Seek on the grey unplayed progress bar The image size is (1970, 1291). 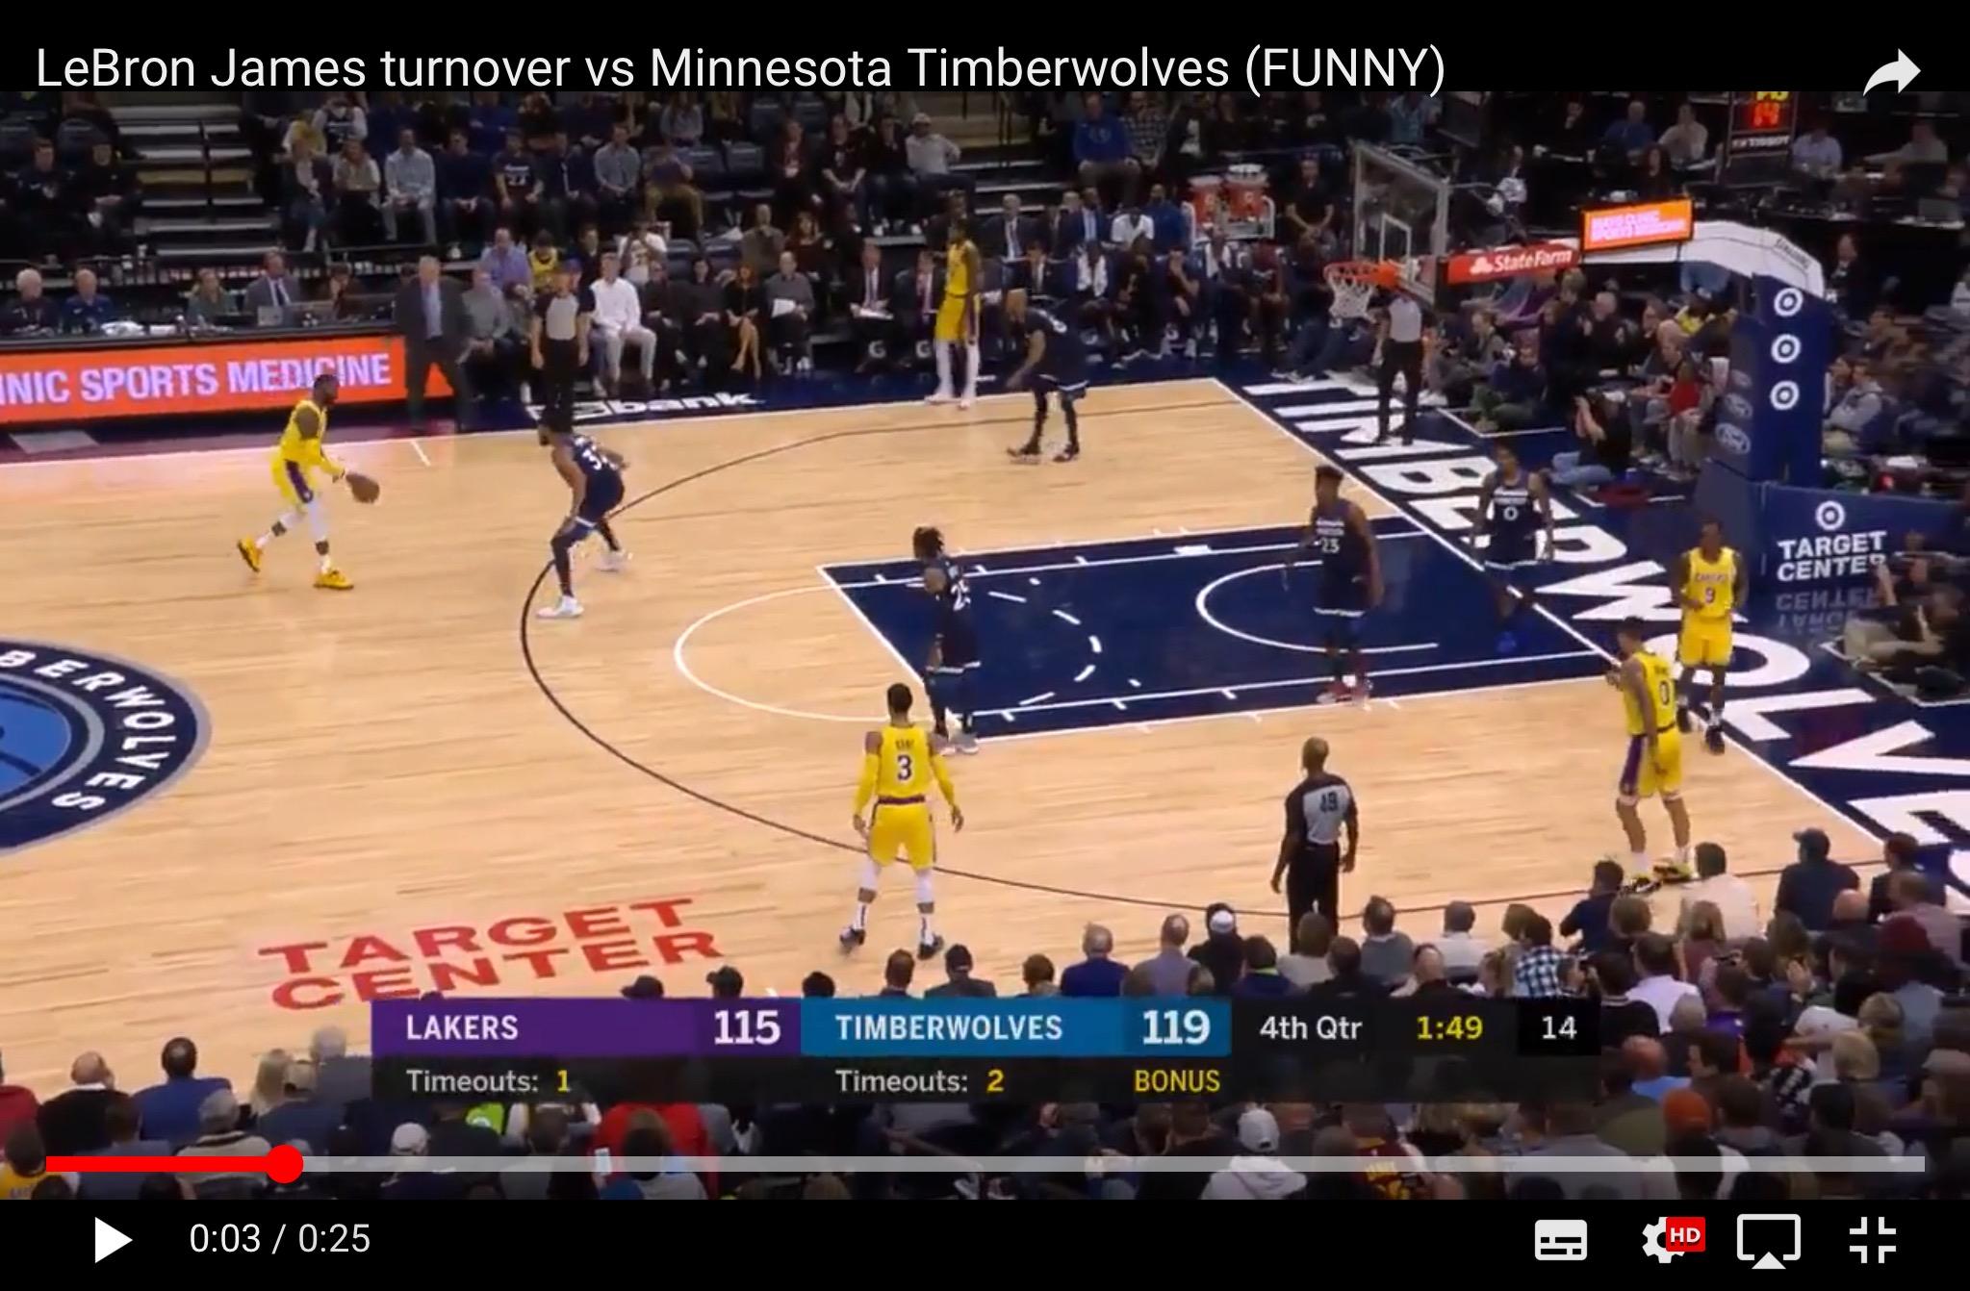point(1113,1164)
